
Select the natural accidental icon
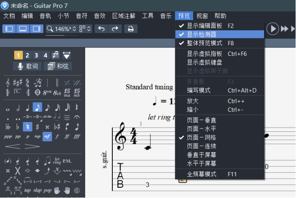point(28,127)
